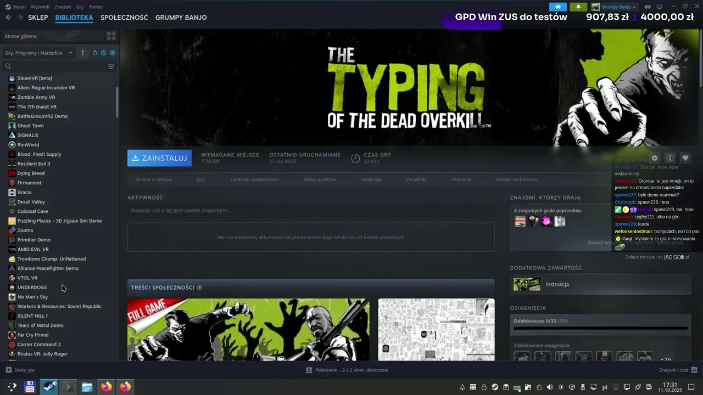
Task: Go forward with the navigation arrow
Action: (x=20, y=18)
